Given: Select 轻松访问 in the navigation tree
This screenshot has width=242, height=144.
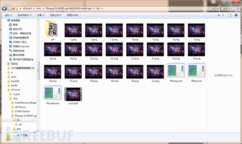Looking at the screenshot, I should click(x=18, y=29).
